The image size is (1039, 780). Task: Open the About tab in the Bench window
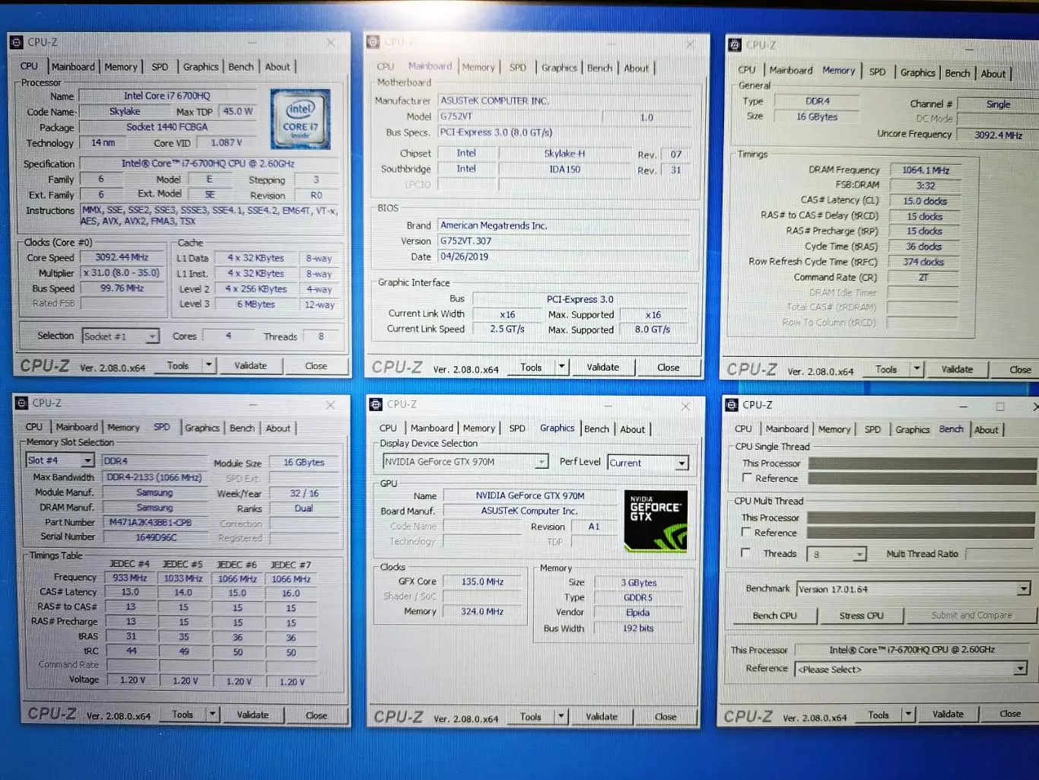(987, 430)
